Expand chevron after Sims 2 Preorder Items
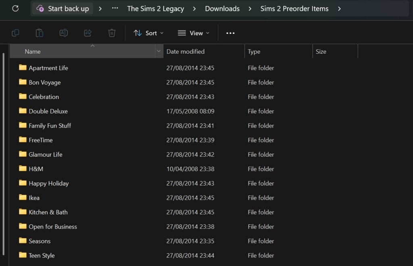This screenshot has height=266, width=413. point(339,9)
